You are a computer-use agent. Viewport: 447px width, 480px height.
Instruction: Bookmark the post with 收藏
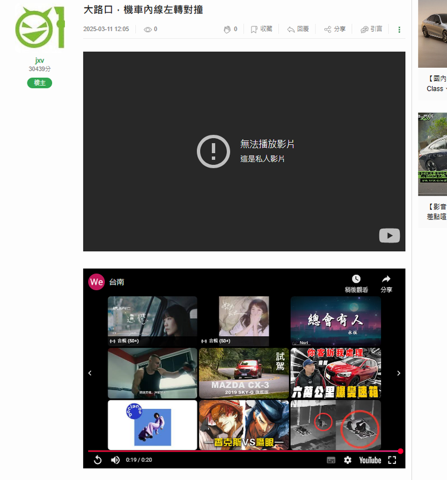point(261,29)
